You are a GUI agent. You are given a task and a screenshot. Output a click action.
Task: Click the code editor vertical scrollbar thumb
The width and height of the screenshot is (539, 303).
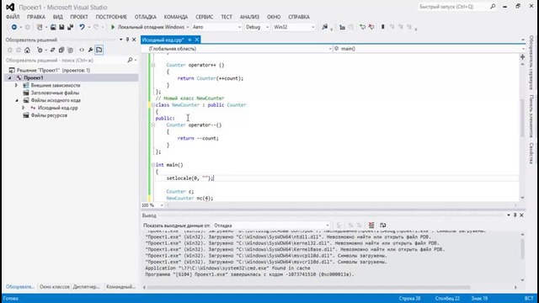522,118
